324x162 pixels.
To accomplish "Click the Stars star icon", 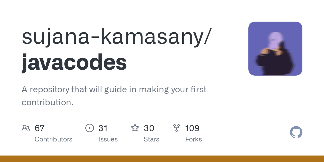I will tap(135, 128).
